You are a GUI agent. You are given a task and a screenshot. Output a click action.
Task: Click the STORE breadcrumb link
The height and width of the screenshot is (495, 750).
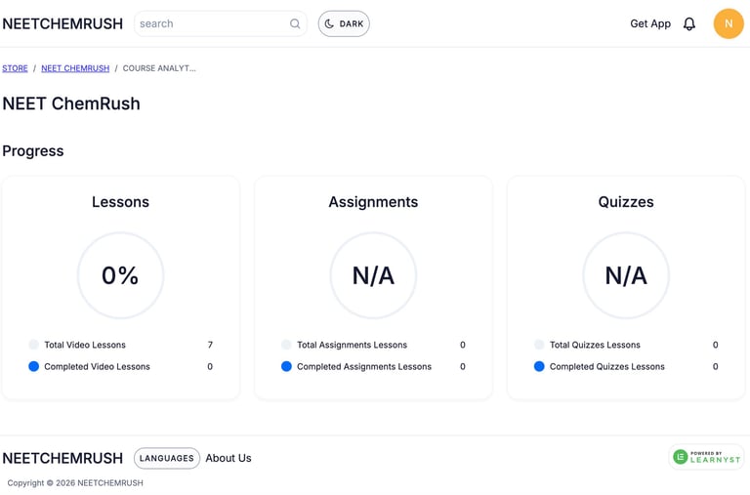pos(15,68)
